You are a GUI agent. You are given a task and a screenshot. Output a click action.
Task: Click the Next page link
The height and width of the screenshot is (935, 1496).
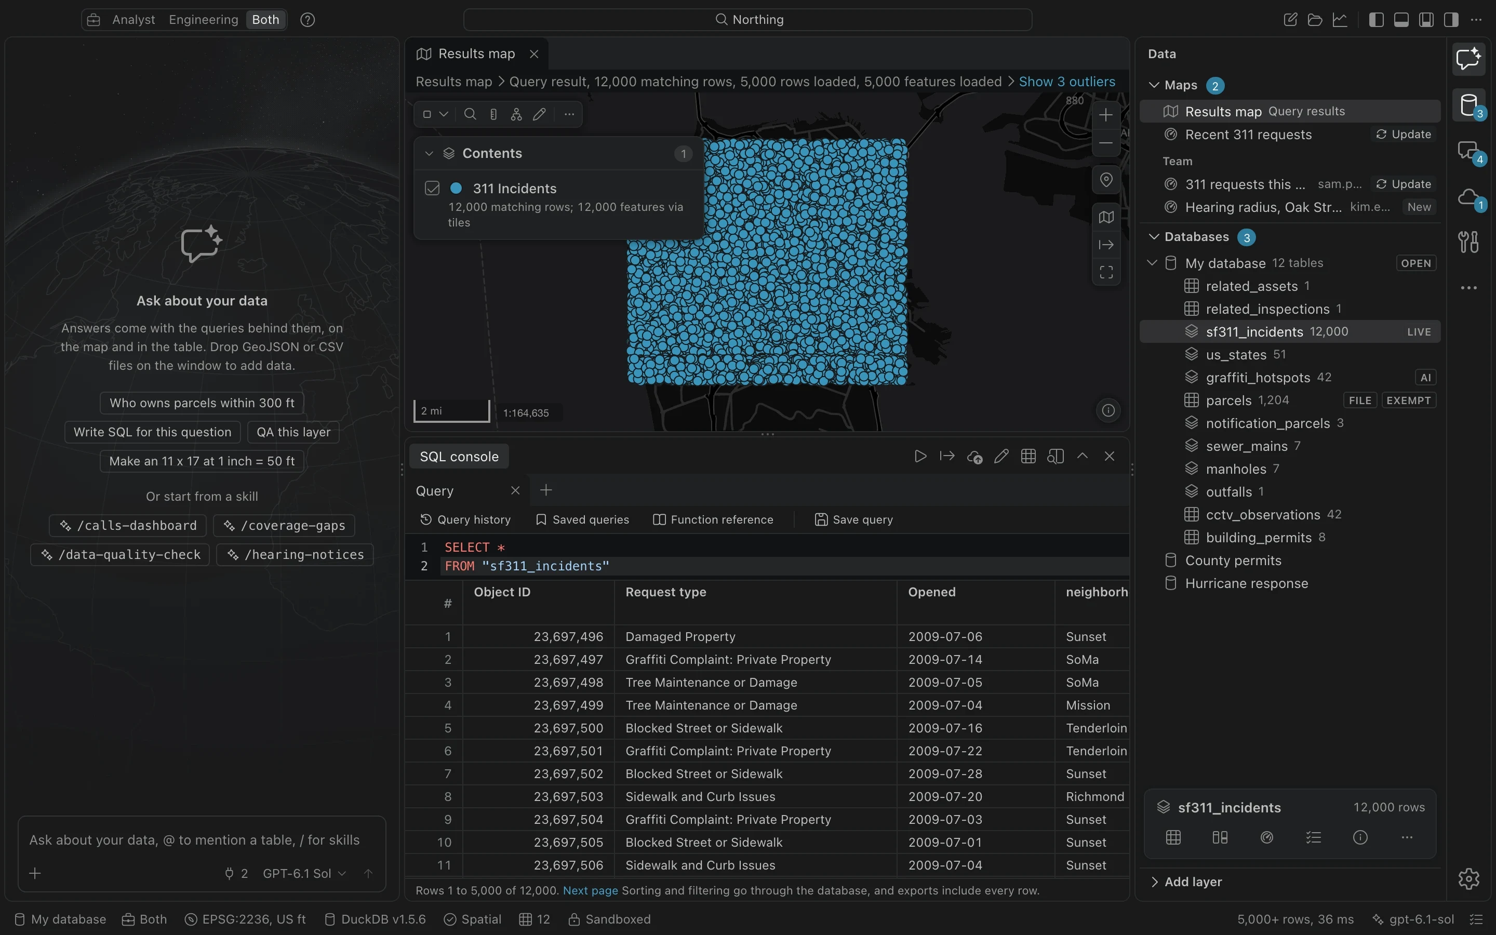point(591,890)
